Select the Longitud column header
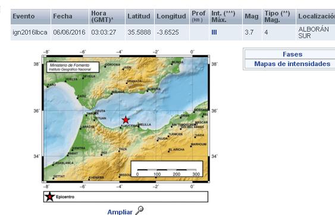Image resolution: width=335 pixels, height=215 pixels. click(171, 17)
